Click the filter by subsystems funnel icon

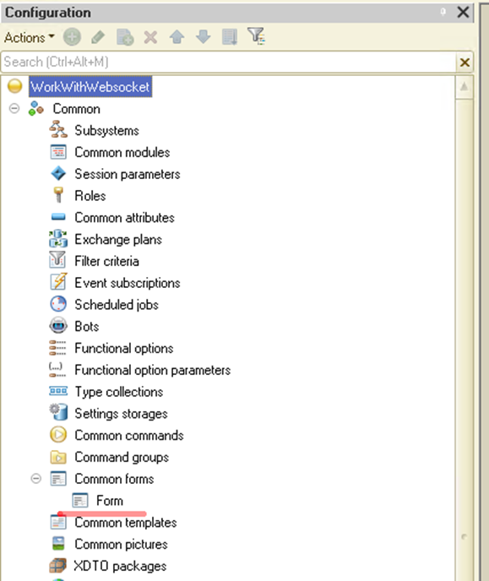point(257,36)
